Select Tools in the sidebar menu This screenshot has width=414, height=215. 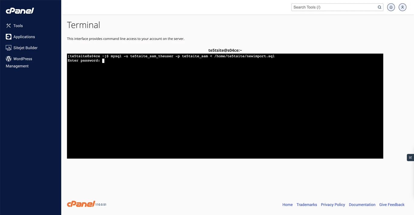click(x=18, y=26)
